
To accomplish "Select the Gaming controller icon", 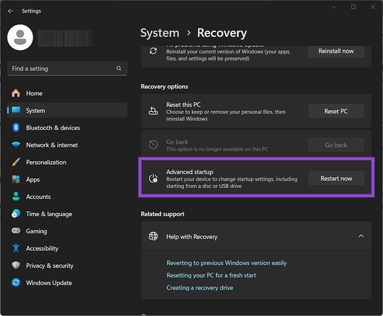I will tap(16, 231).
